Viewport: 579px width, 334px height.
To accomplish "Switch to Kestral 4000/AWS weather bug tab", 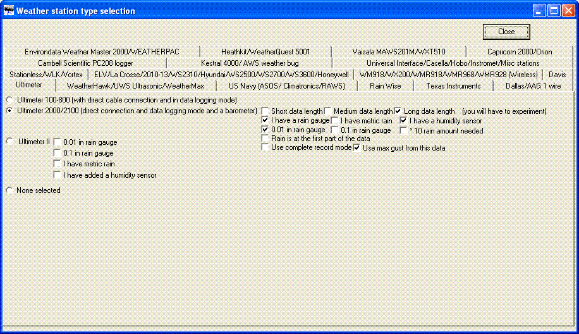I will (x=250, y=63).
